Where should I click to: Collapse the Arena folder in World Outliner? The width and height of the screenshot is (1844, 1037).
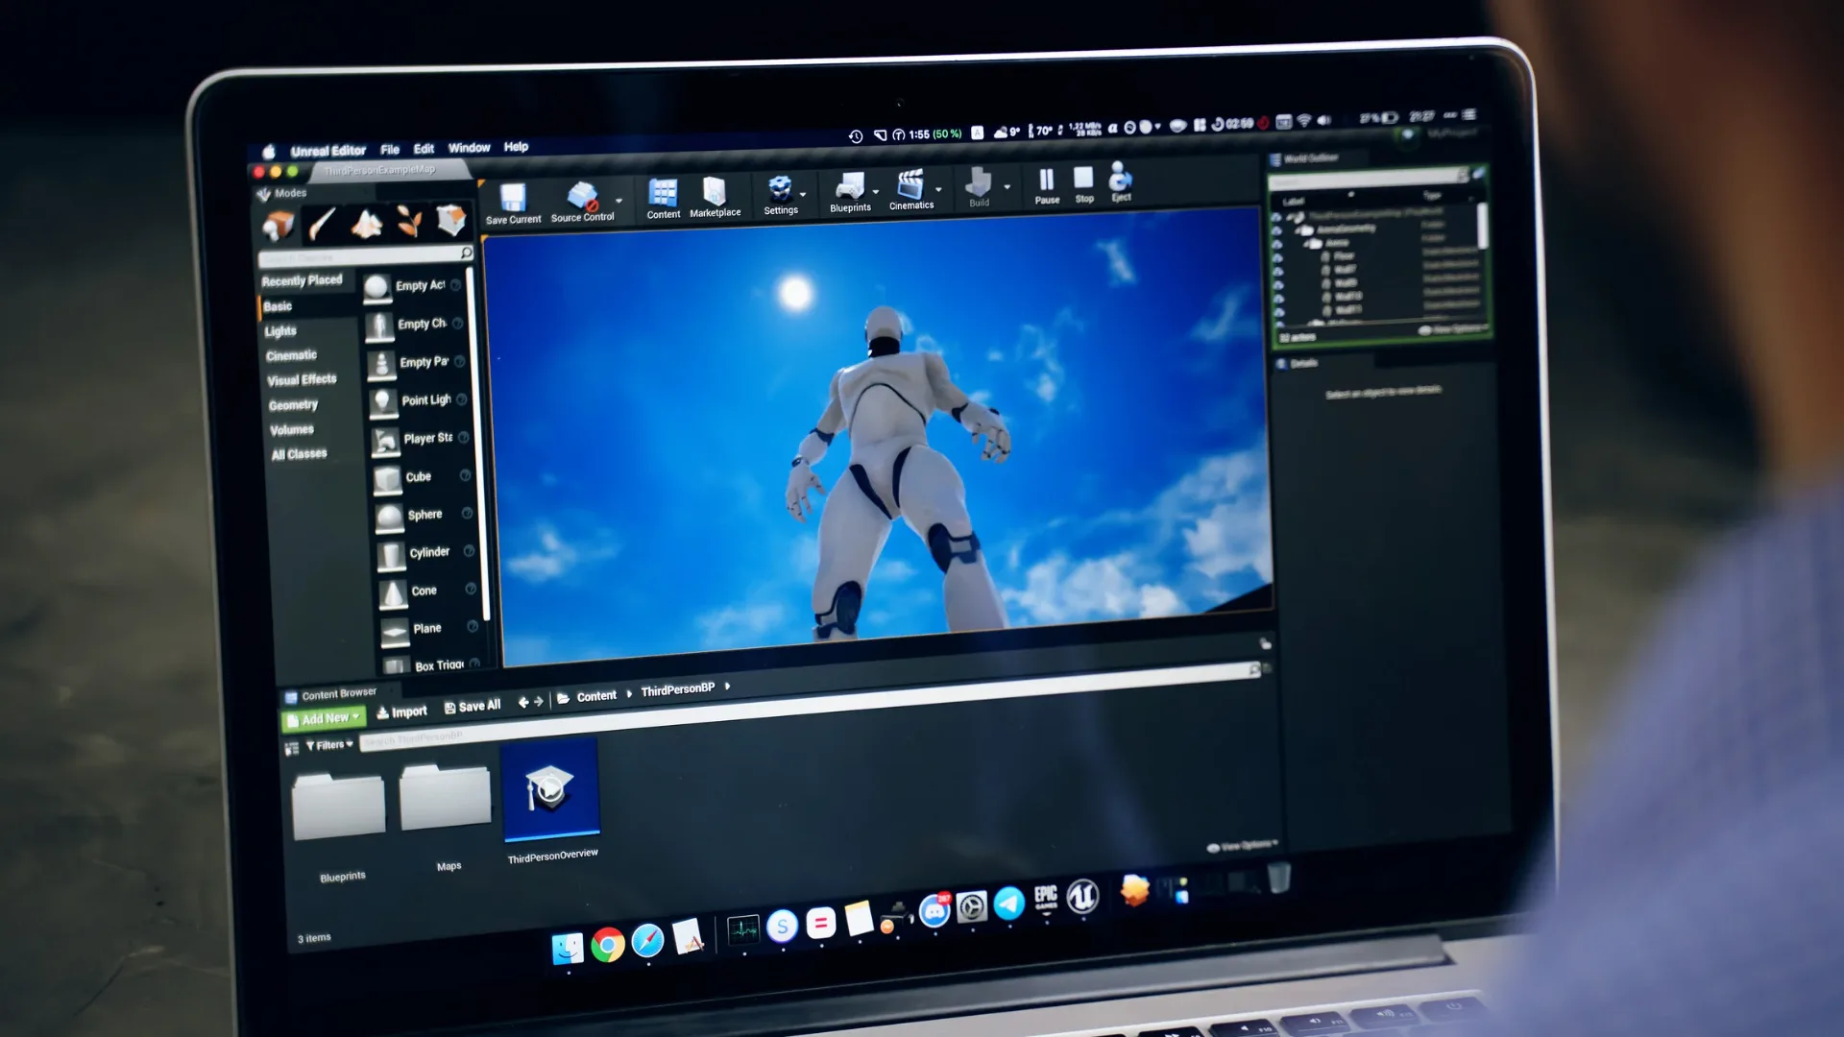[x=1306, y=244]
